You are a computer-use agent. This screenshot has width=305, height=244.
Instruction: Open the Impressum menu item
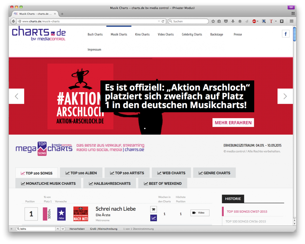[94, 50]
